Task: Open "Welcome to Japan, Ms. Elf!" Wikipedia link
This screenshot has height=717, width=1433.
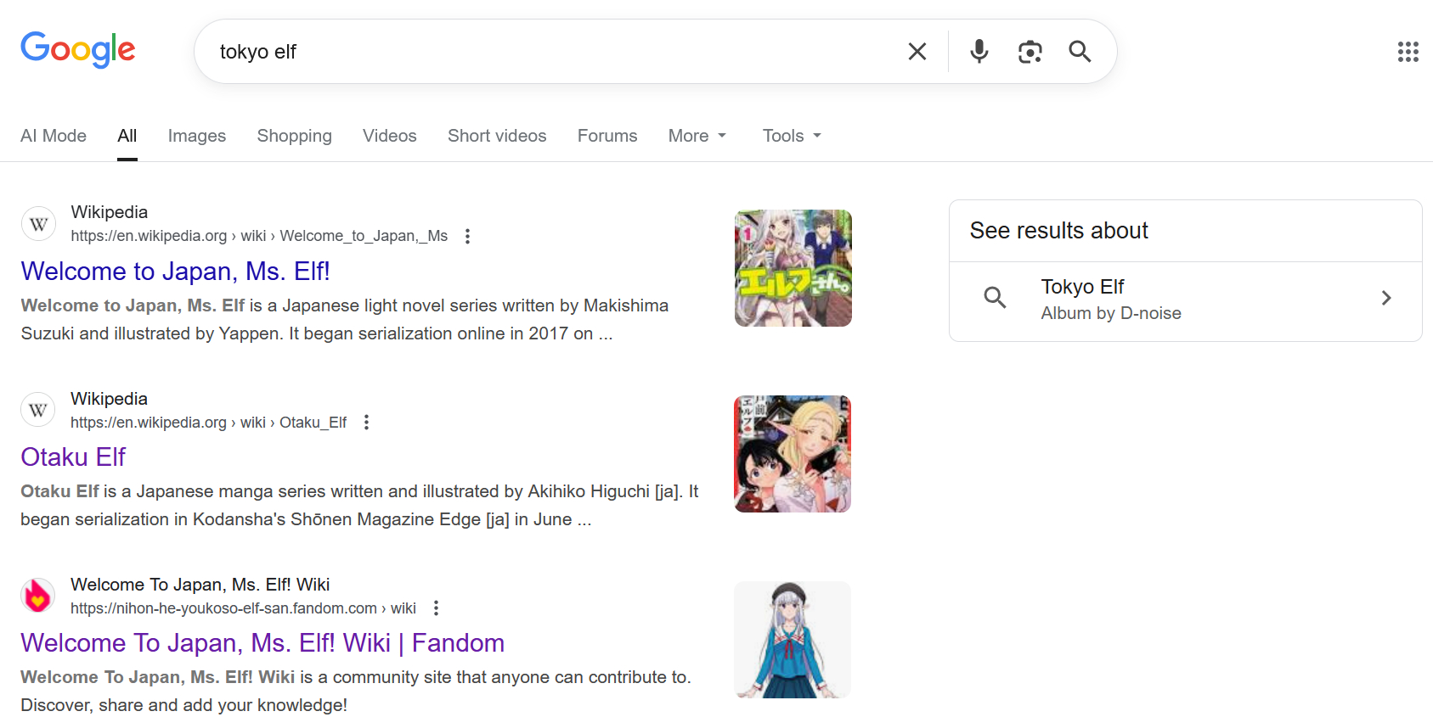Action: click(x=175, y=272)
